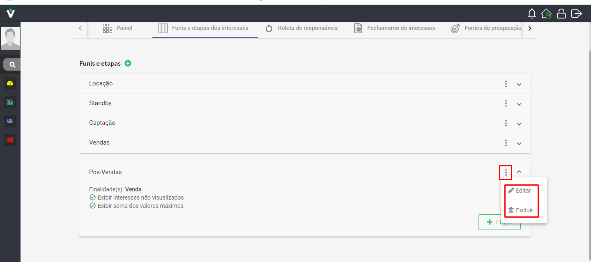Click Exibir soma dos valores máximos text
Screen dimensions: 591x262
click(140, 206)
